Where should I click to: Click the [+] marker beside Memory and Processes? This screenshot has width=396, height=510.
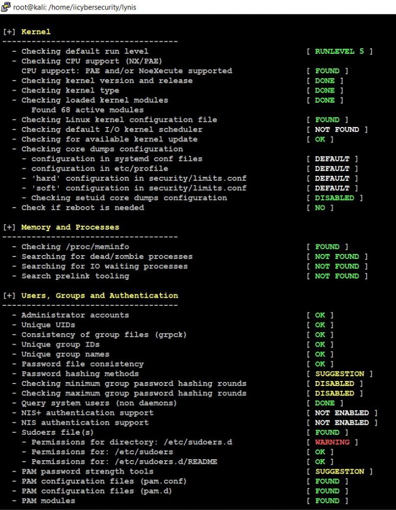[x=9, y=227]
